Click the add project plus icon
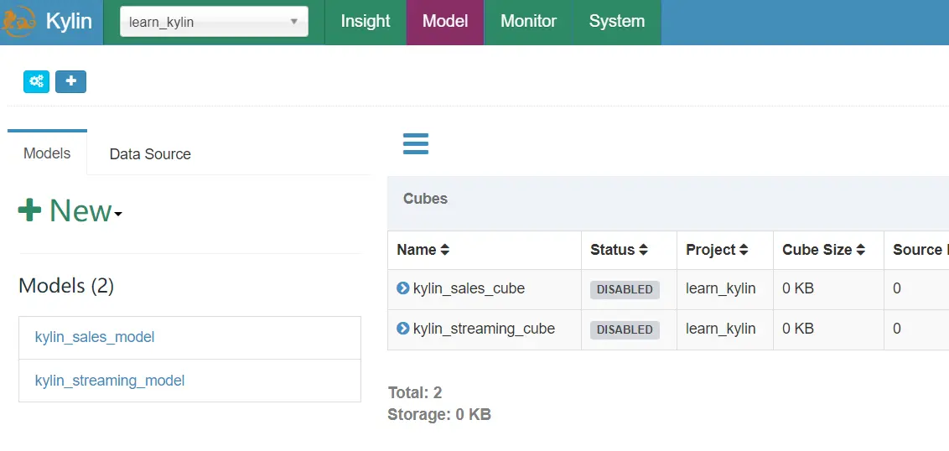This screenshot has width=949, height=451. tap(70, 81)
